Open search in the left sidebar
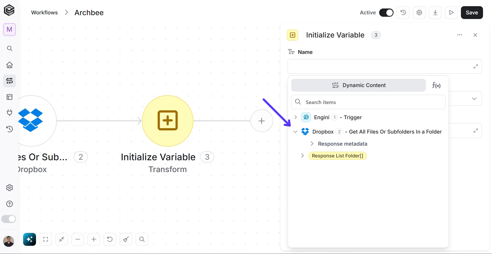This screenshot has width=492, height=254. click(x=10, y=49)
